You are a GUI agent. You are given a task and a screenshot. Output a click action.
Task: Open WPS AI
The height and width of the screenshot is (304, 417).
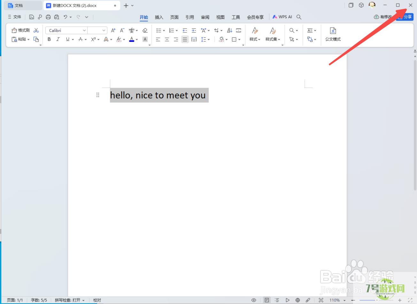tap(282, 17)
